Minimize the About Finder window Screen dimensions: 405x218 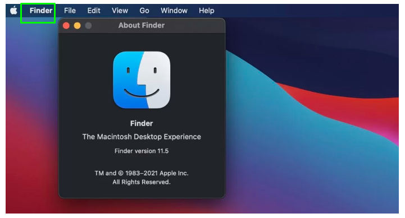click(77, 26)
